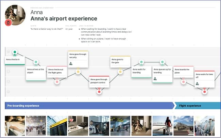The height and width of the screenshot is (138, 221).
Task: Open the yellow departures board photo thumbnail
Action: pyautogui.click(x=57, y=126)
